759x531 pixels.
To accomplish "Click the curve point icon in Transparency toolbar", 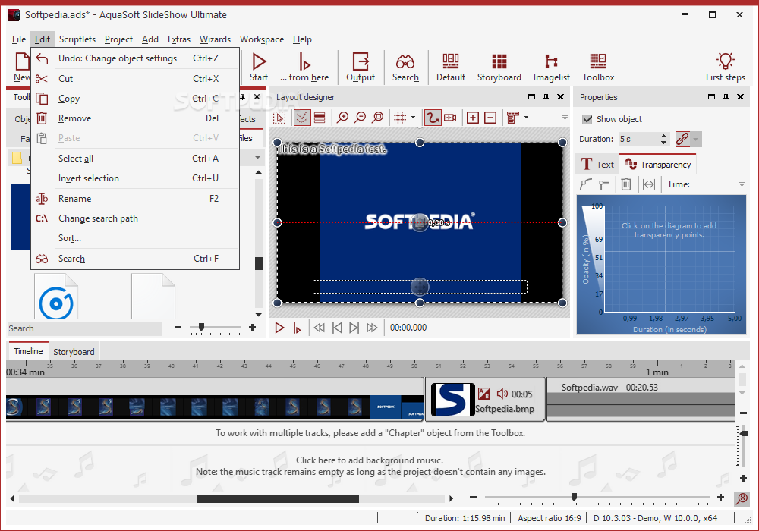I will click(x=586, y=184).
